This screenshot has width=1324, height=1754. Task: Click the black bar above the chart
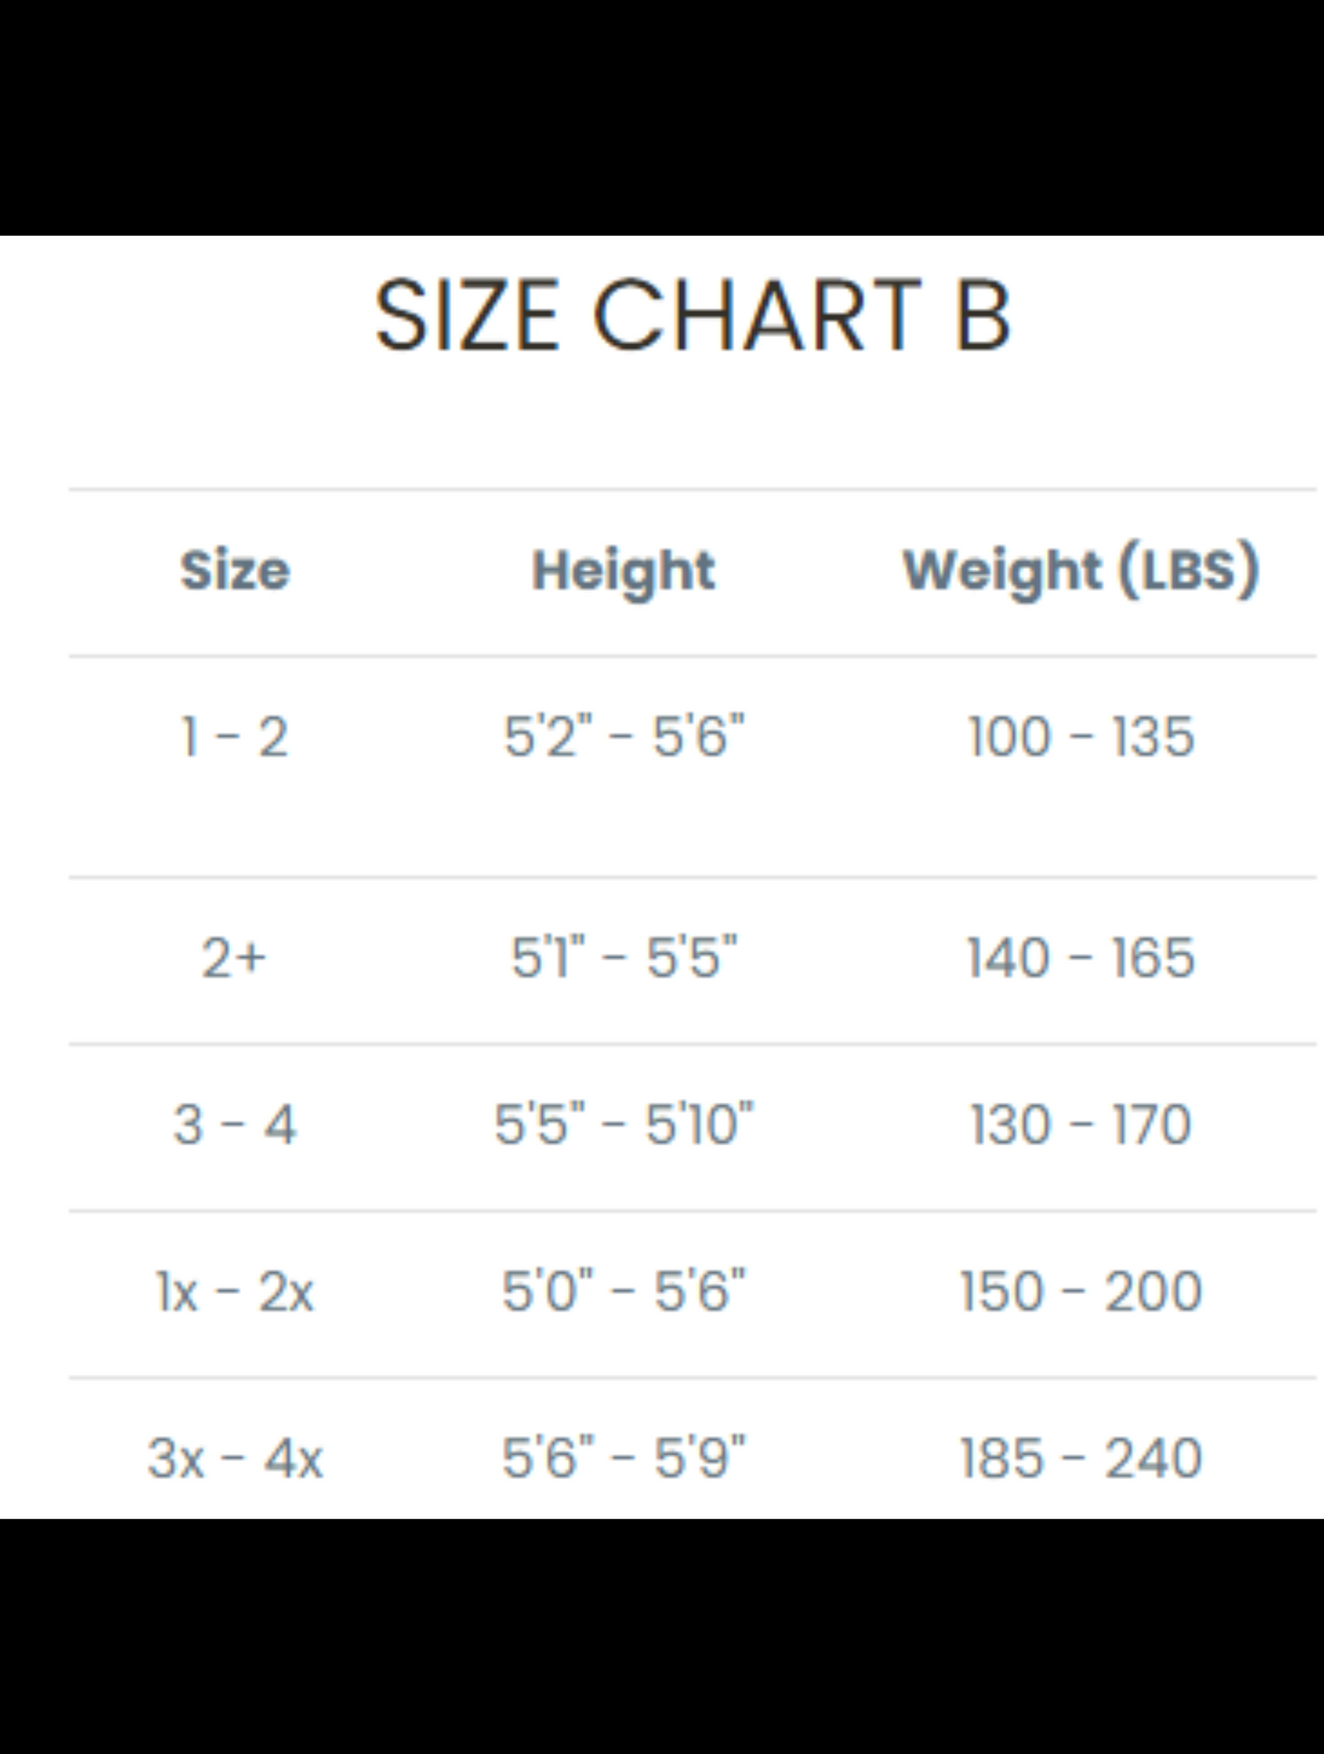point(662,117)
